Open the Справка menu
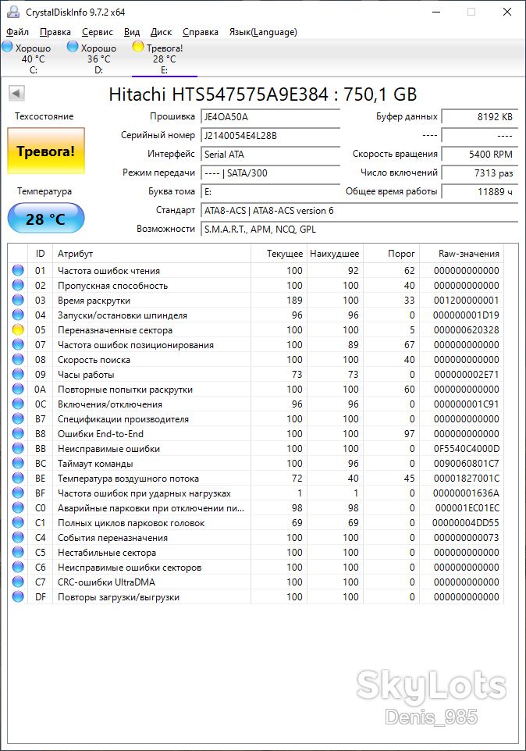Image resolution: width=526 pixels, height=751 pixels. pos(200,32)
